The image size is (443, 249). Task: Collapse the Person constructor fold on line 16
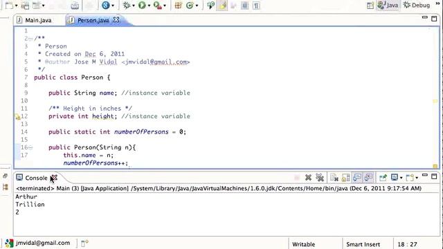coord(30,147)
